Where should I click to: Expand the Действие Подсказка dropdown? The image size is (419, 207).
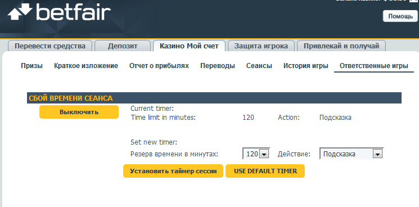[352, 154]
